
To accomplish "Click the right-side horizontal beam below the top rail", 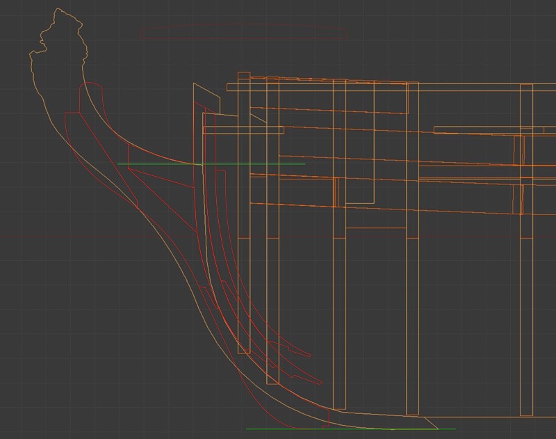I will (486, 129).
